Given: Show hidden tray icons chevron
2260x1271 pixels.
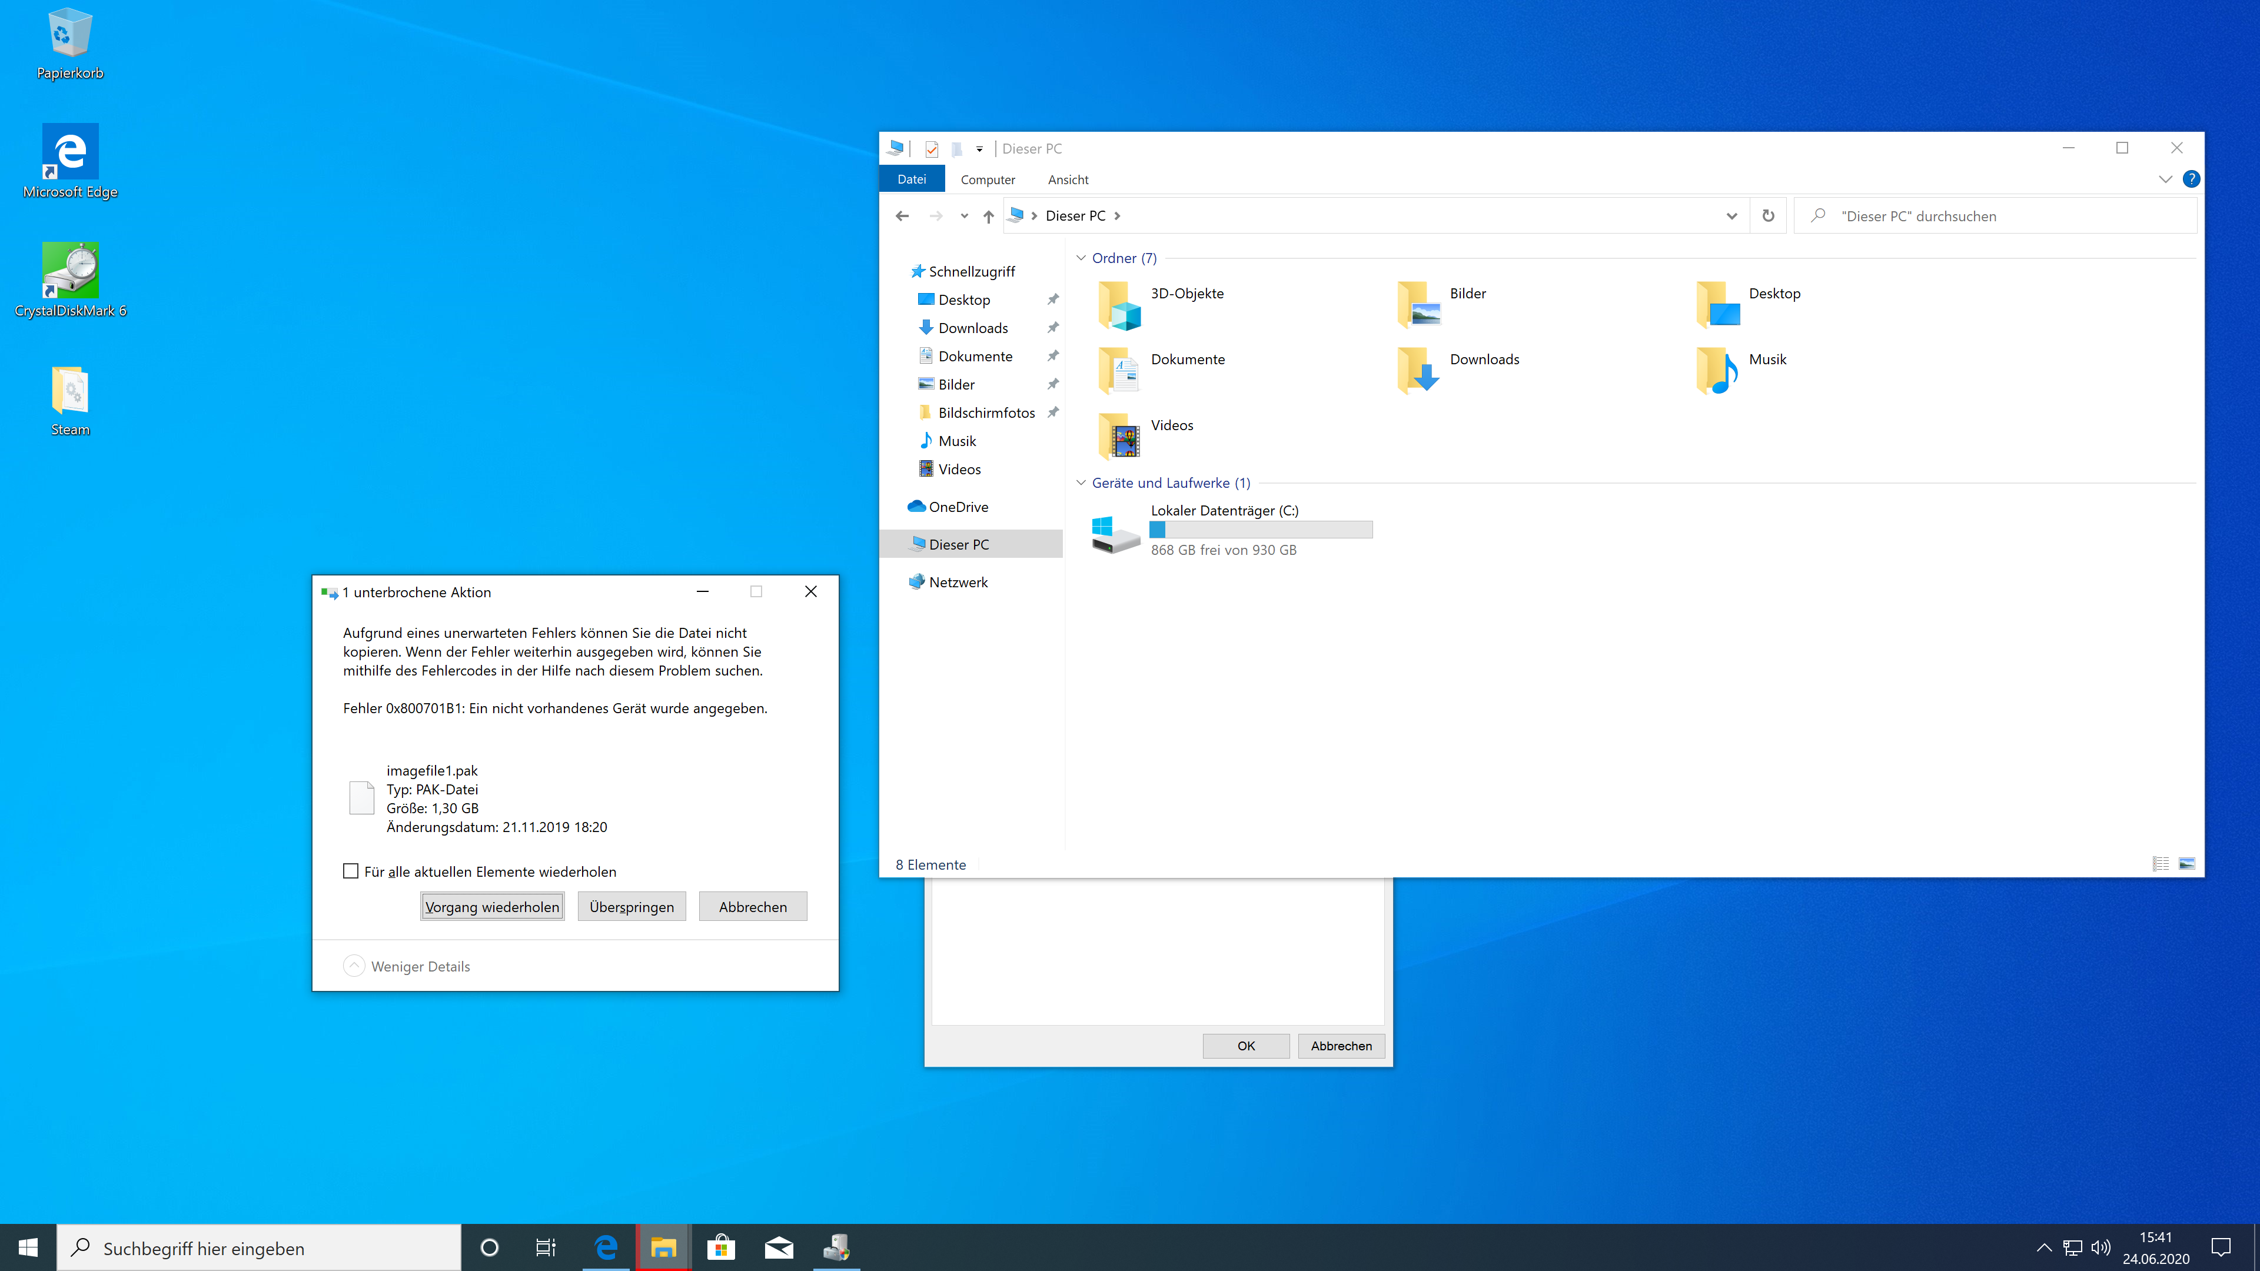Looking at the screenshot, I should pos(2043,1247).
